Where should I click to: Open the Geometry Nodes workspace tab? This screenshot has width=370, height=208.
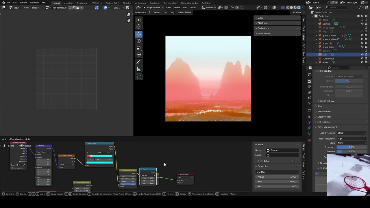190,3
